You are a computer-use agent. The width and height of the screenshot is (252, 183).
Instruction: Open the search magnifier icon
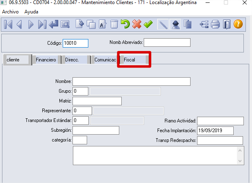click(65, 24)
